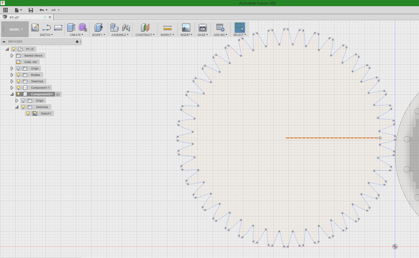419x258 pixels.
Task: Click the browser panel options dot
Action: 77,42
